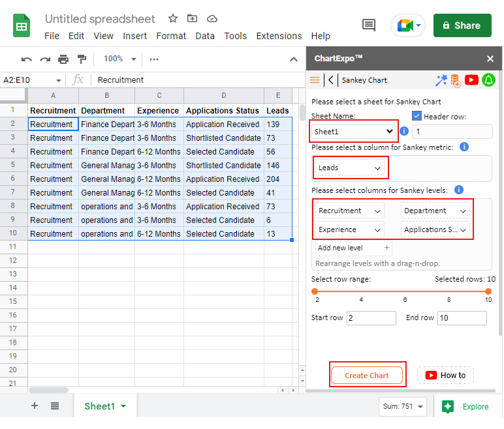Print the spreadsheet

click(63, 59)
